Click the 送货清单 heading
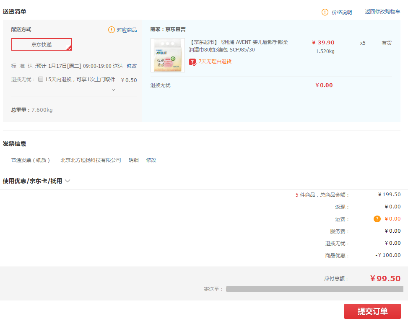 click(x=14, y=12)
